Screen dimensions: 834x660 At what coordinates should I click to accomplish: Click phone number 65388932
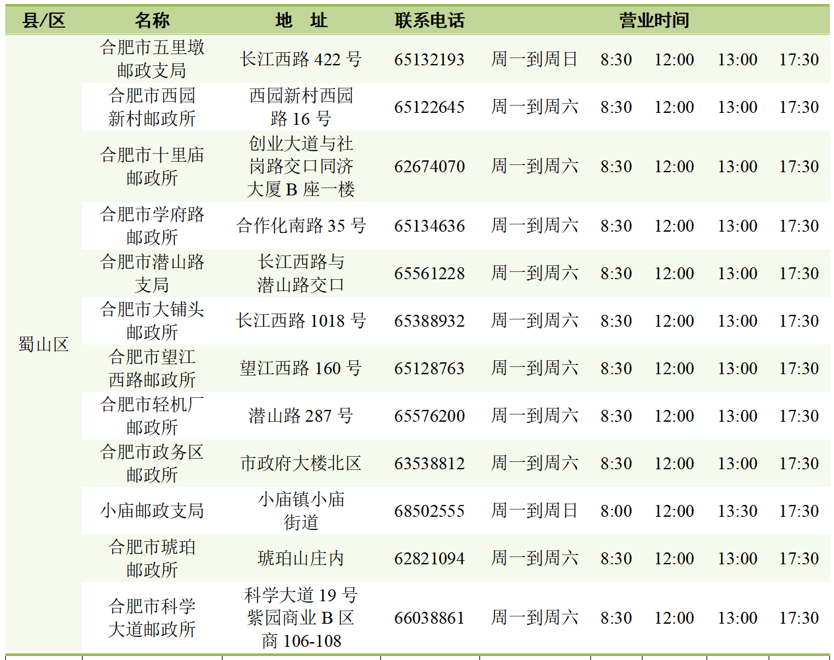tap(429, 321)
